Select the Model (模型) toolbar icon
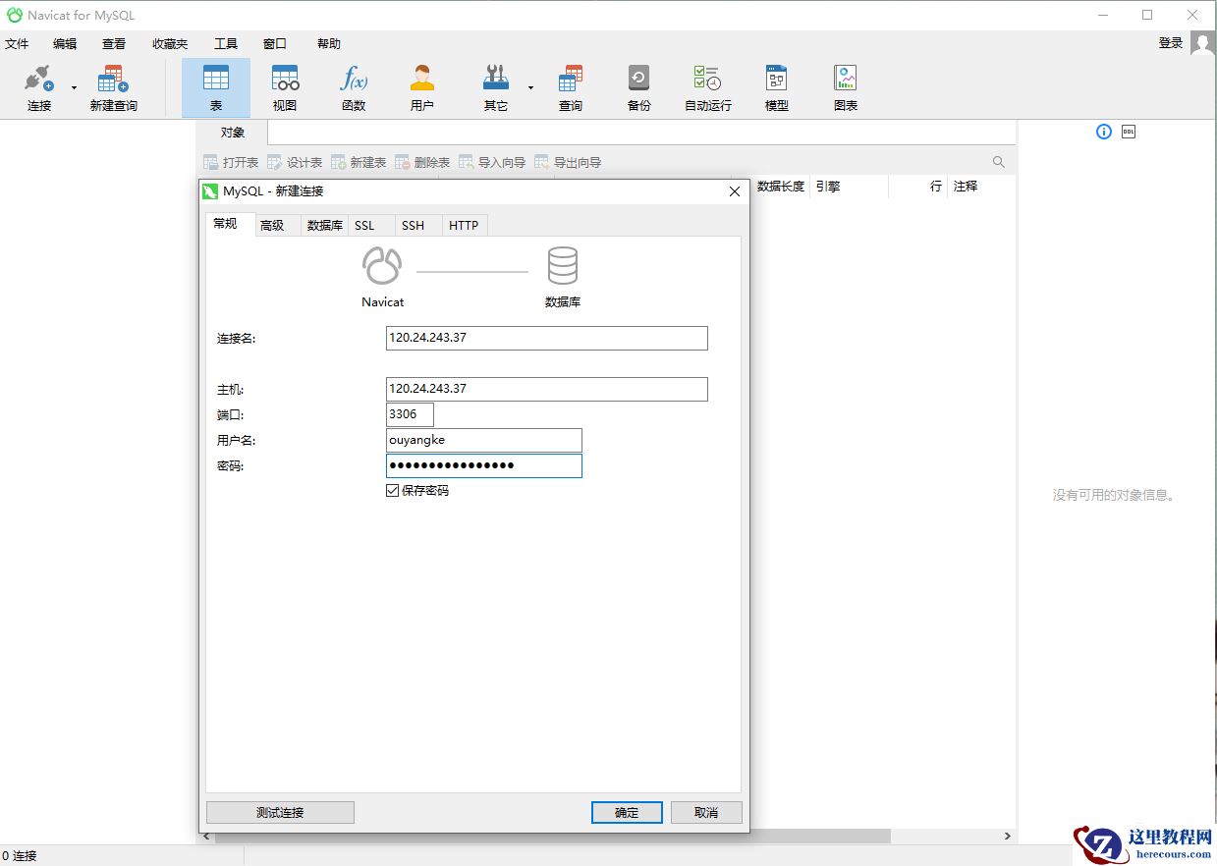1217x866 pixels. 776,86
